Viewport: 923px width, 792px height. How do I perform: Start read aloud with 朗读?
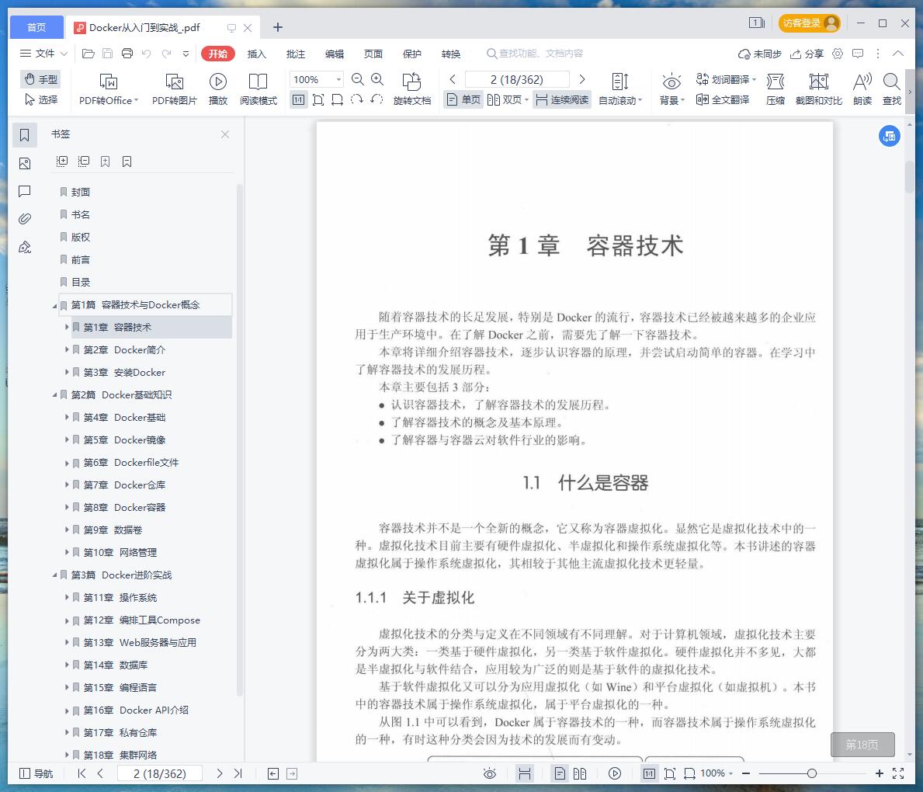[x=862, y=89]
